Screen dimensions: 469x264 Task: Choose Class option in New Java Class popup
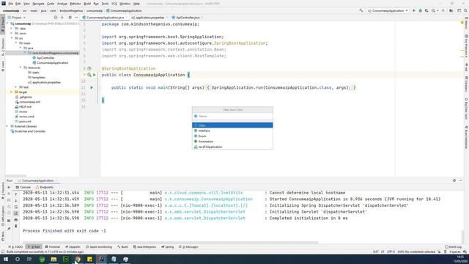coord(232,125)
